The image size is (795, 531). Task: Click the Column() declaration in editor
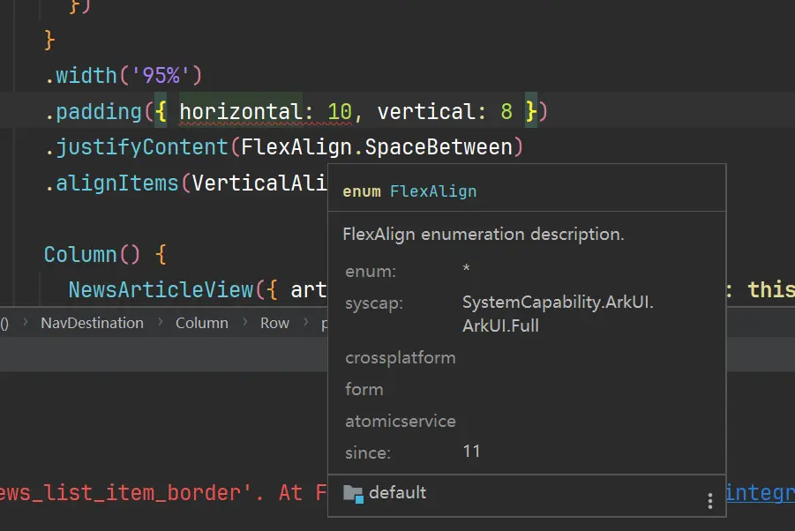[92, 255]
